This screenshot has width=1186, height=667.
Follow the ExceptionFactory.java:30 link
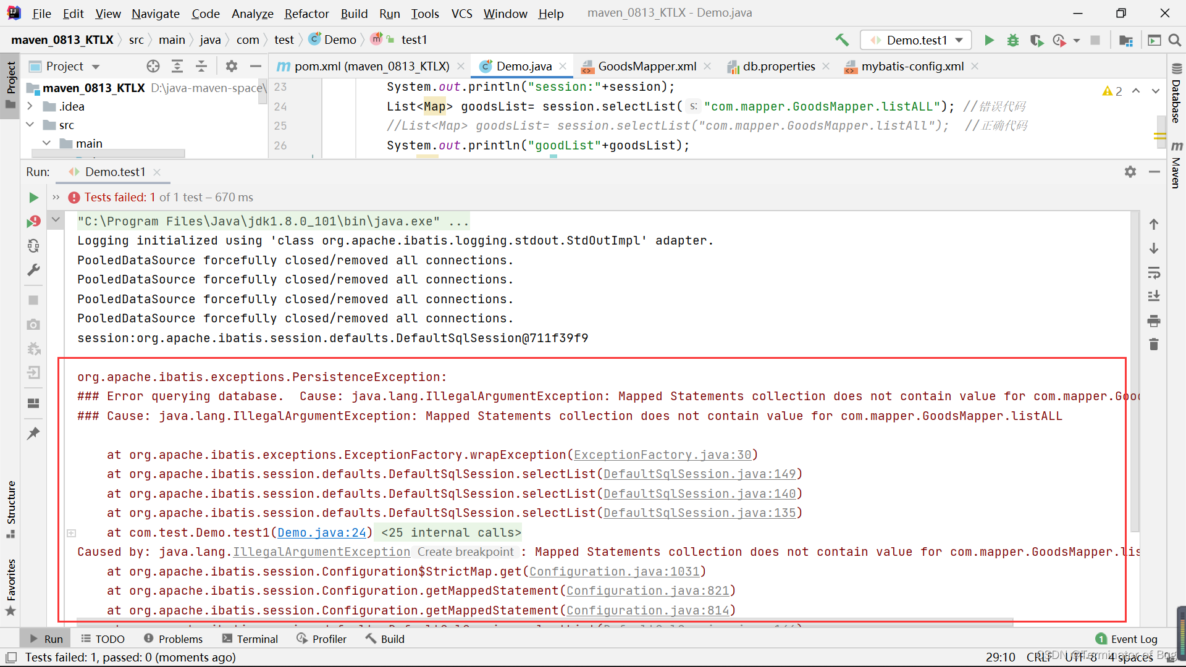(x=662, y=455)
